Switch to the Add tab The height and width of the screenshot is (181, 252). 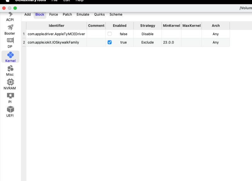tap(27, 14)
